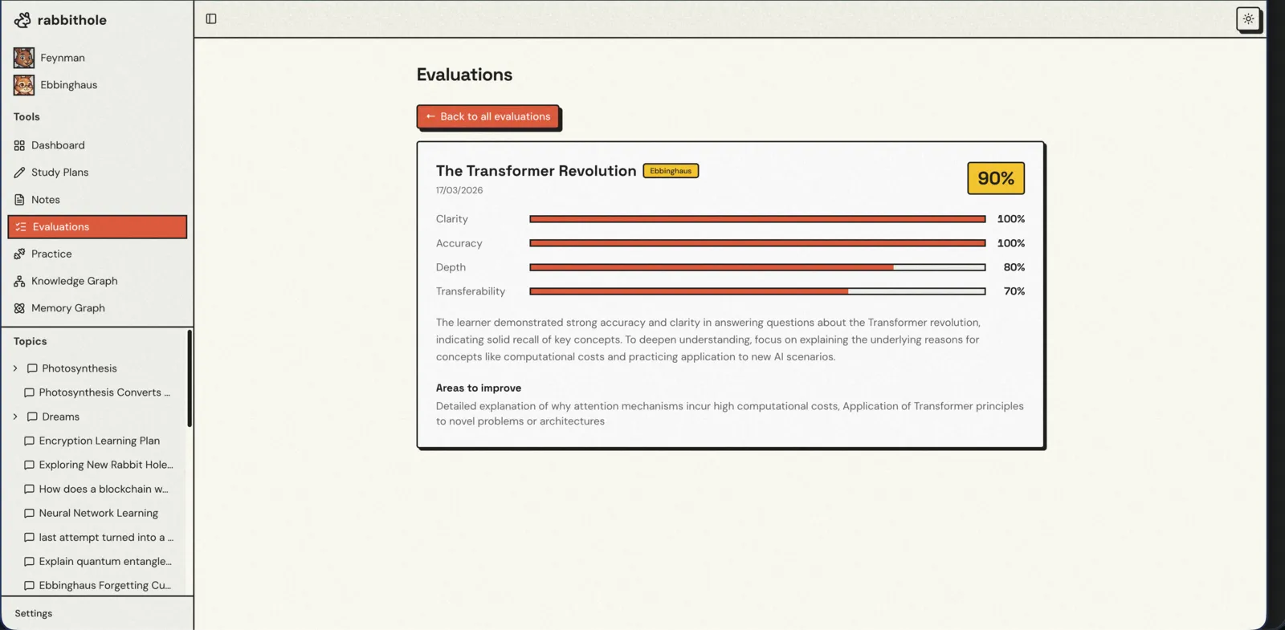The width and height of the screenshot is (1285, 630).
Task: Click the rabbithole logo icon
Action: [x=22, y=20]
